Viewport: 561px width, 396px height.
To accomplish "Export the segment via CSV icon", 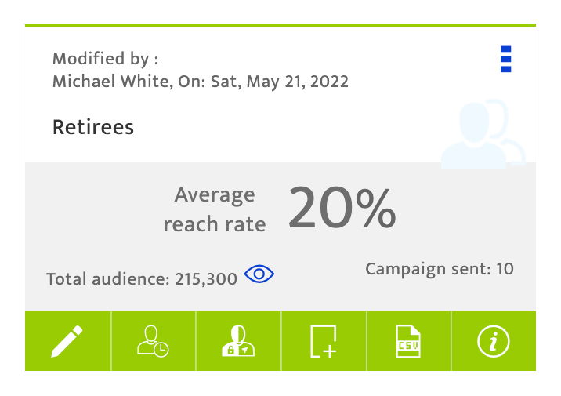I will tap(408, 341).
